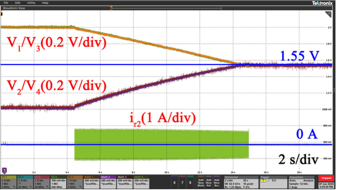The image size is (337, 190).
Task: Turn on channel 8
Action: [189, 182]
